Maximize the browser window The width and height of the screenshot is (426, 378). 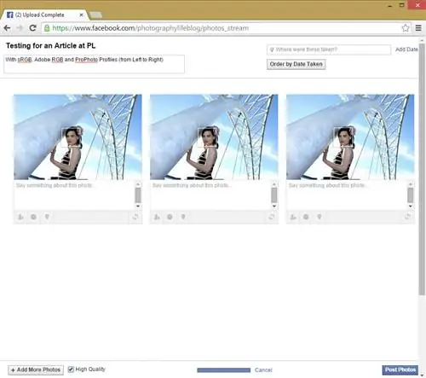[401, 5]
